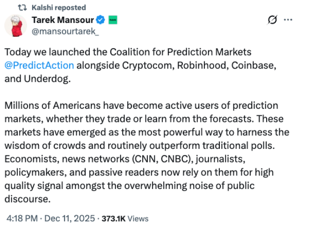Open the Tarek Mansour display name
319x232 pixels.
point(63,20)
